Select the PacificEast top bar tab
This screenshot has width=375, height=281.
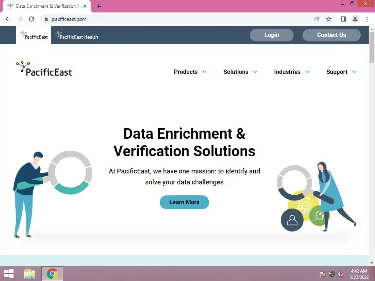tap(34, 35)
